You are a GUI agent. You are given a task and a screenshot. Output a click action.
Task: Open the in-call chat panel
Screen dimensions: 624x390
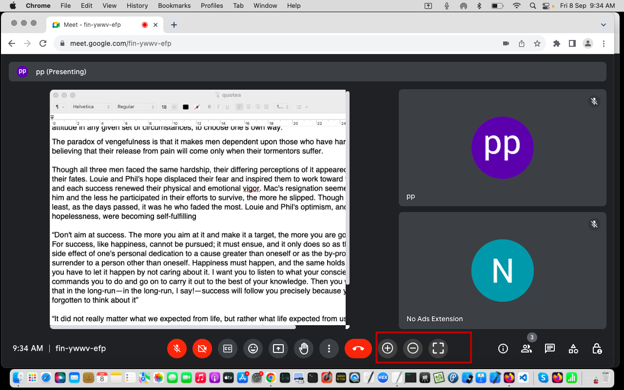(x=550, y=348)
